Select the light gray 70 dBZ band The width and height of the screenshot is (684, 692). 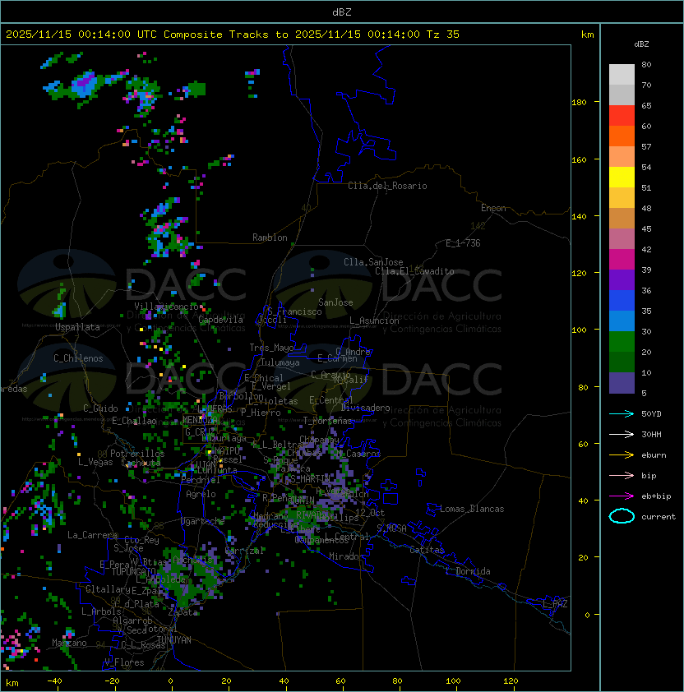point(622,75)
